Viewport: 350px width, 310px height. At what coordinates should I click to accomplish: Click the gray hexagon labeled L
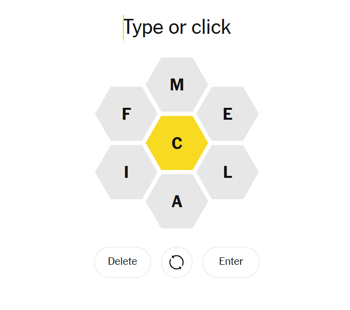click(227, 172)
